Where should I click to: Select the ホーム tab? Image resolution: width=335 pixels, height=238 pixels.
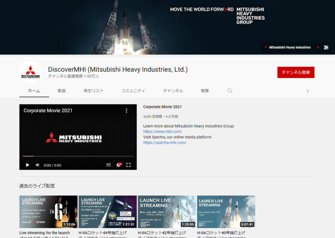34,91
